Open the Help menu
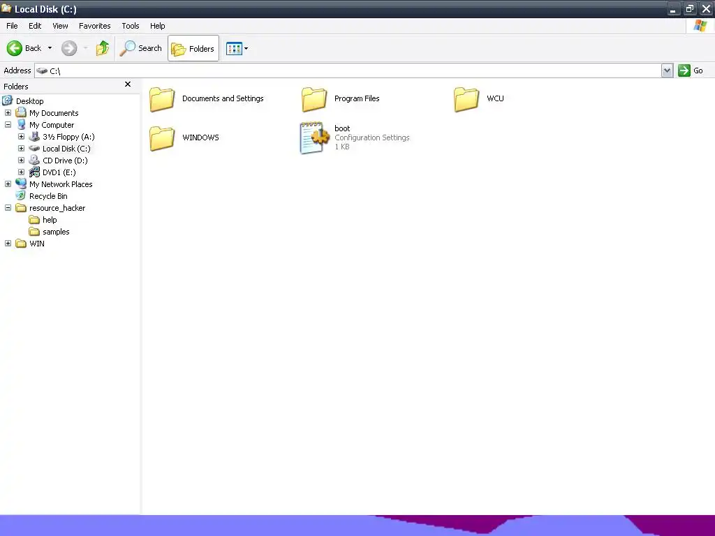The height and width of the screenshot is (536, 715). click(157, 26)
